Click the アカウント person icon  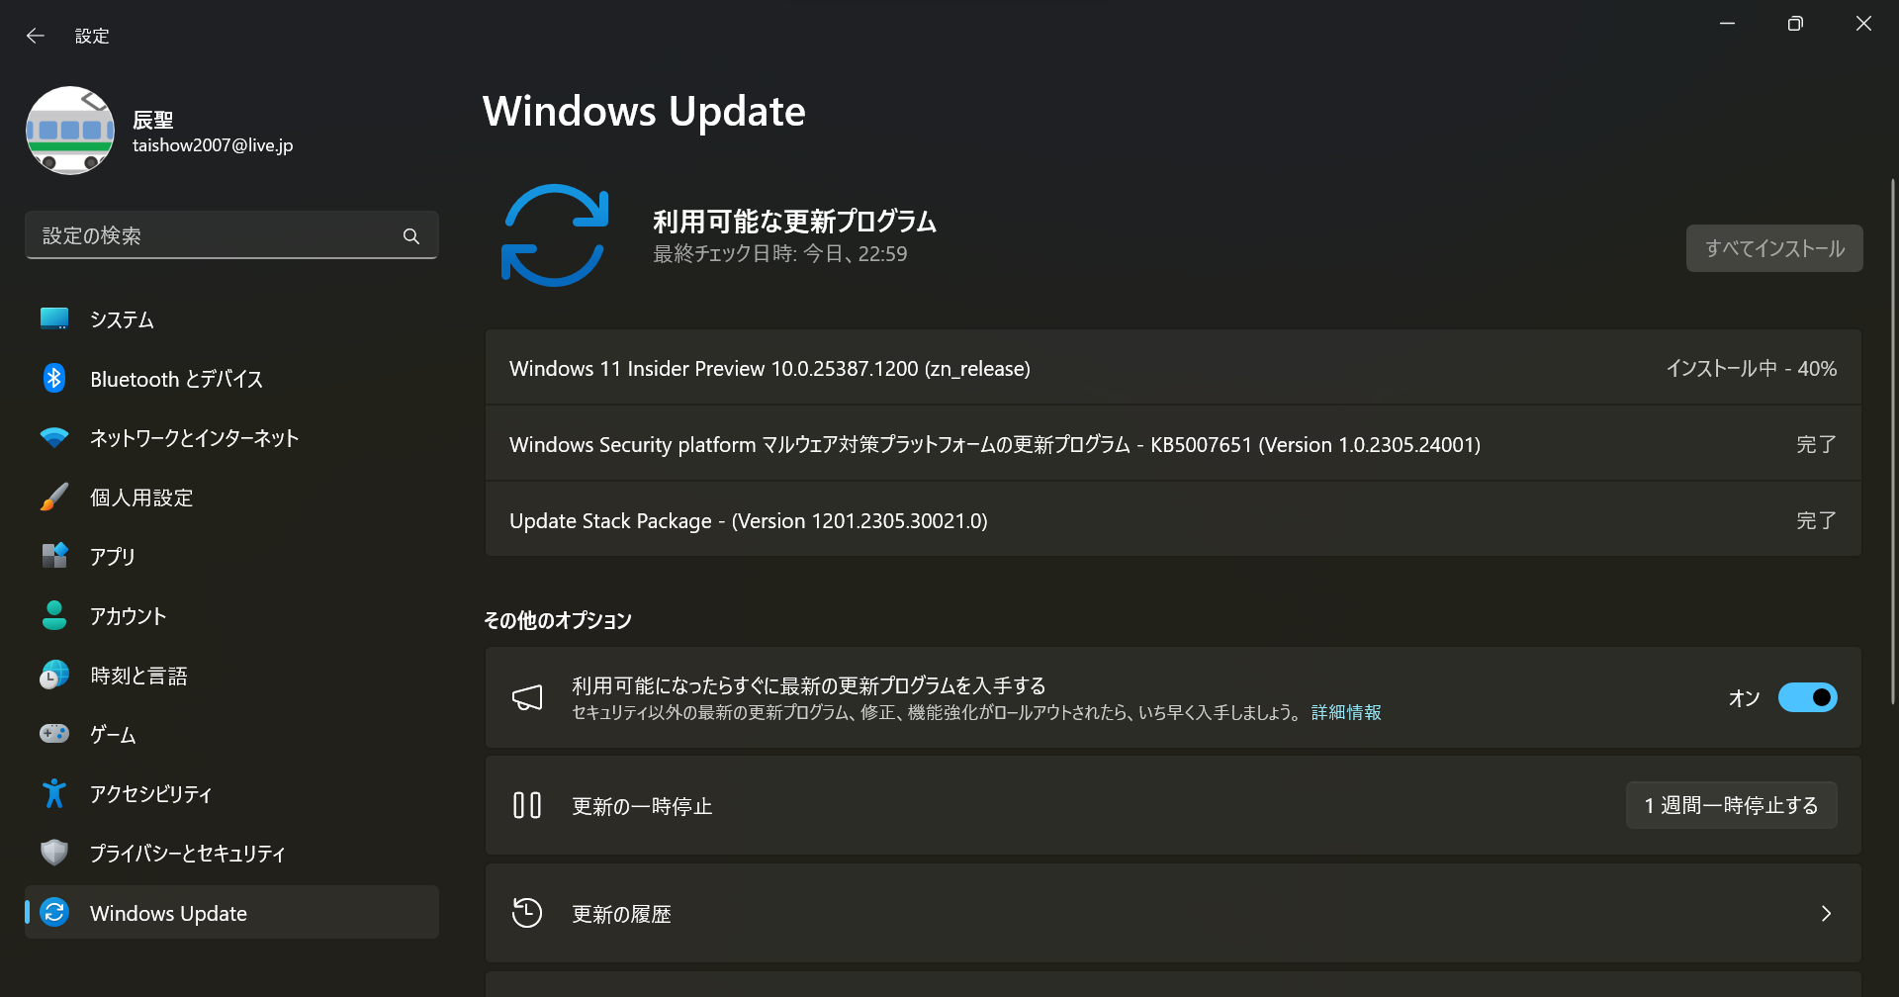pyautogui.click(x=54, y=615)
